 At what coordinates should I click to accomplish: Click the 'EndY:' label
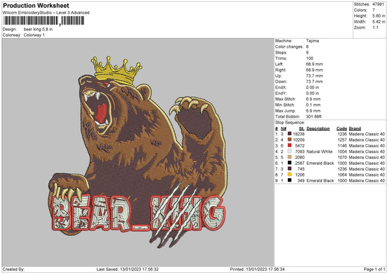[281, 93]
